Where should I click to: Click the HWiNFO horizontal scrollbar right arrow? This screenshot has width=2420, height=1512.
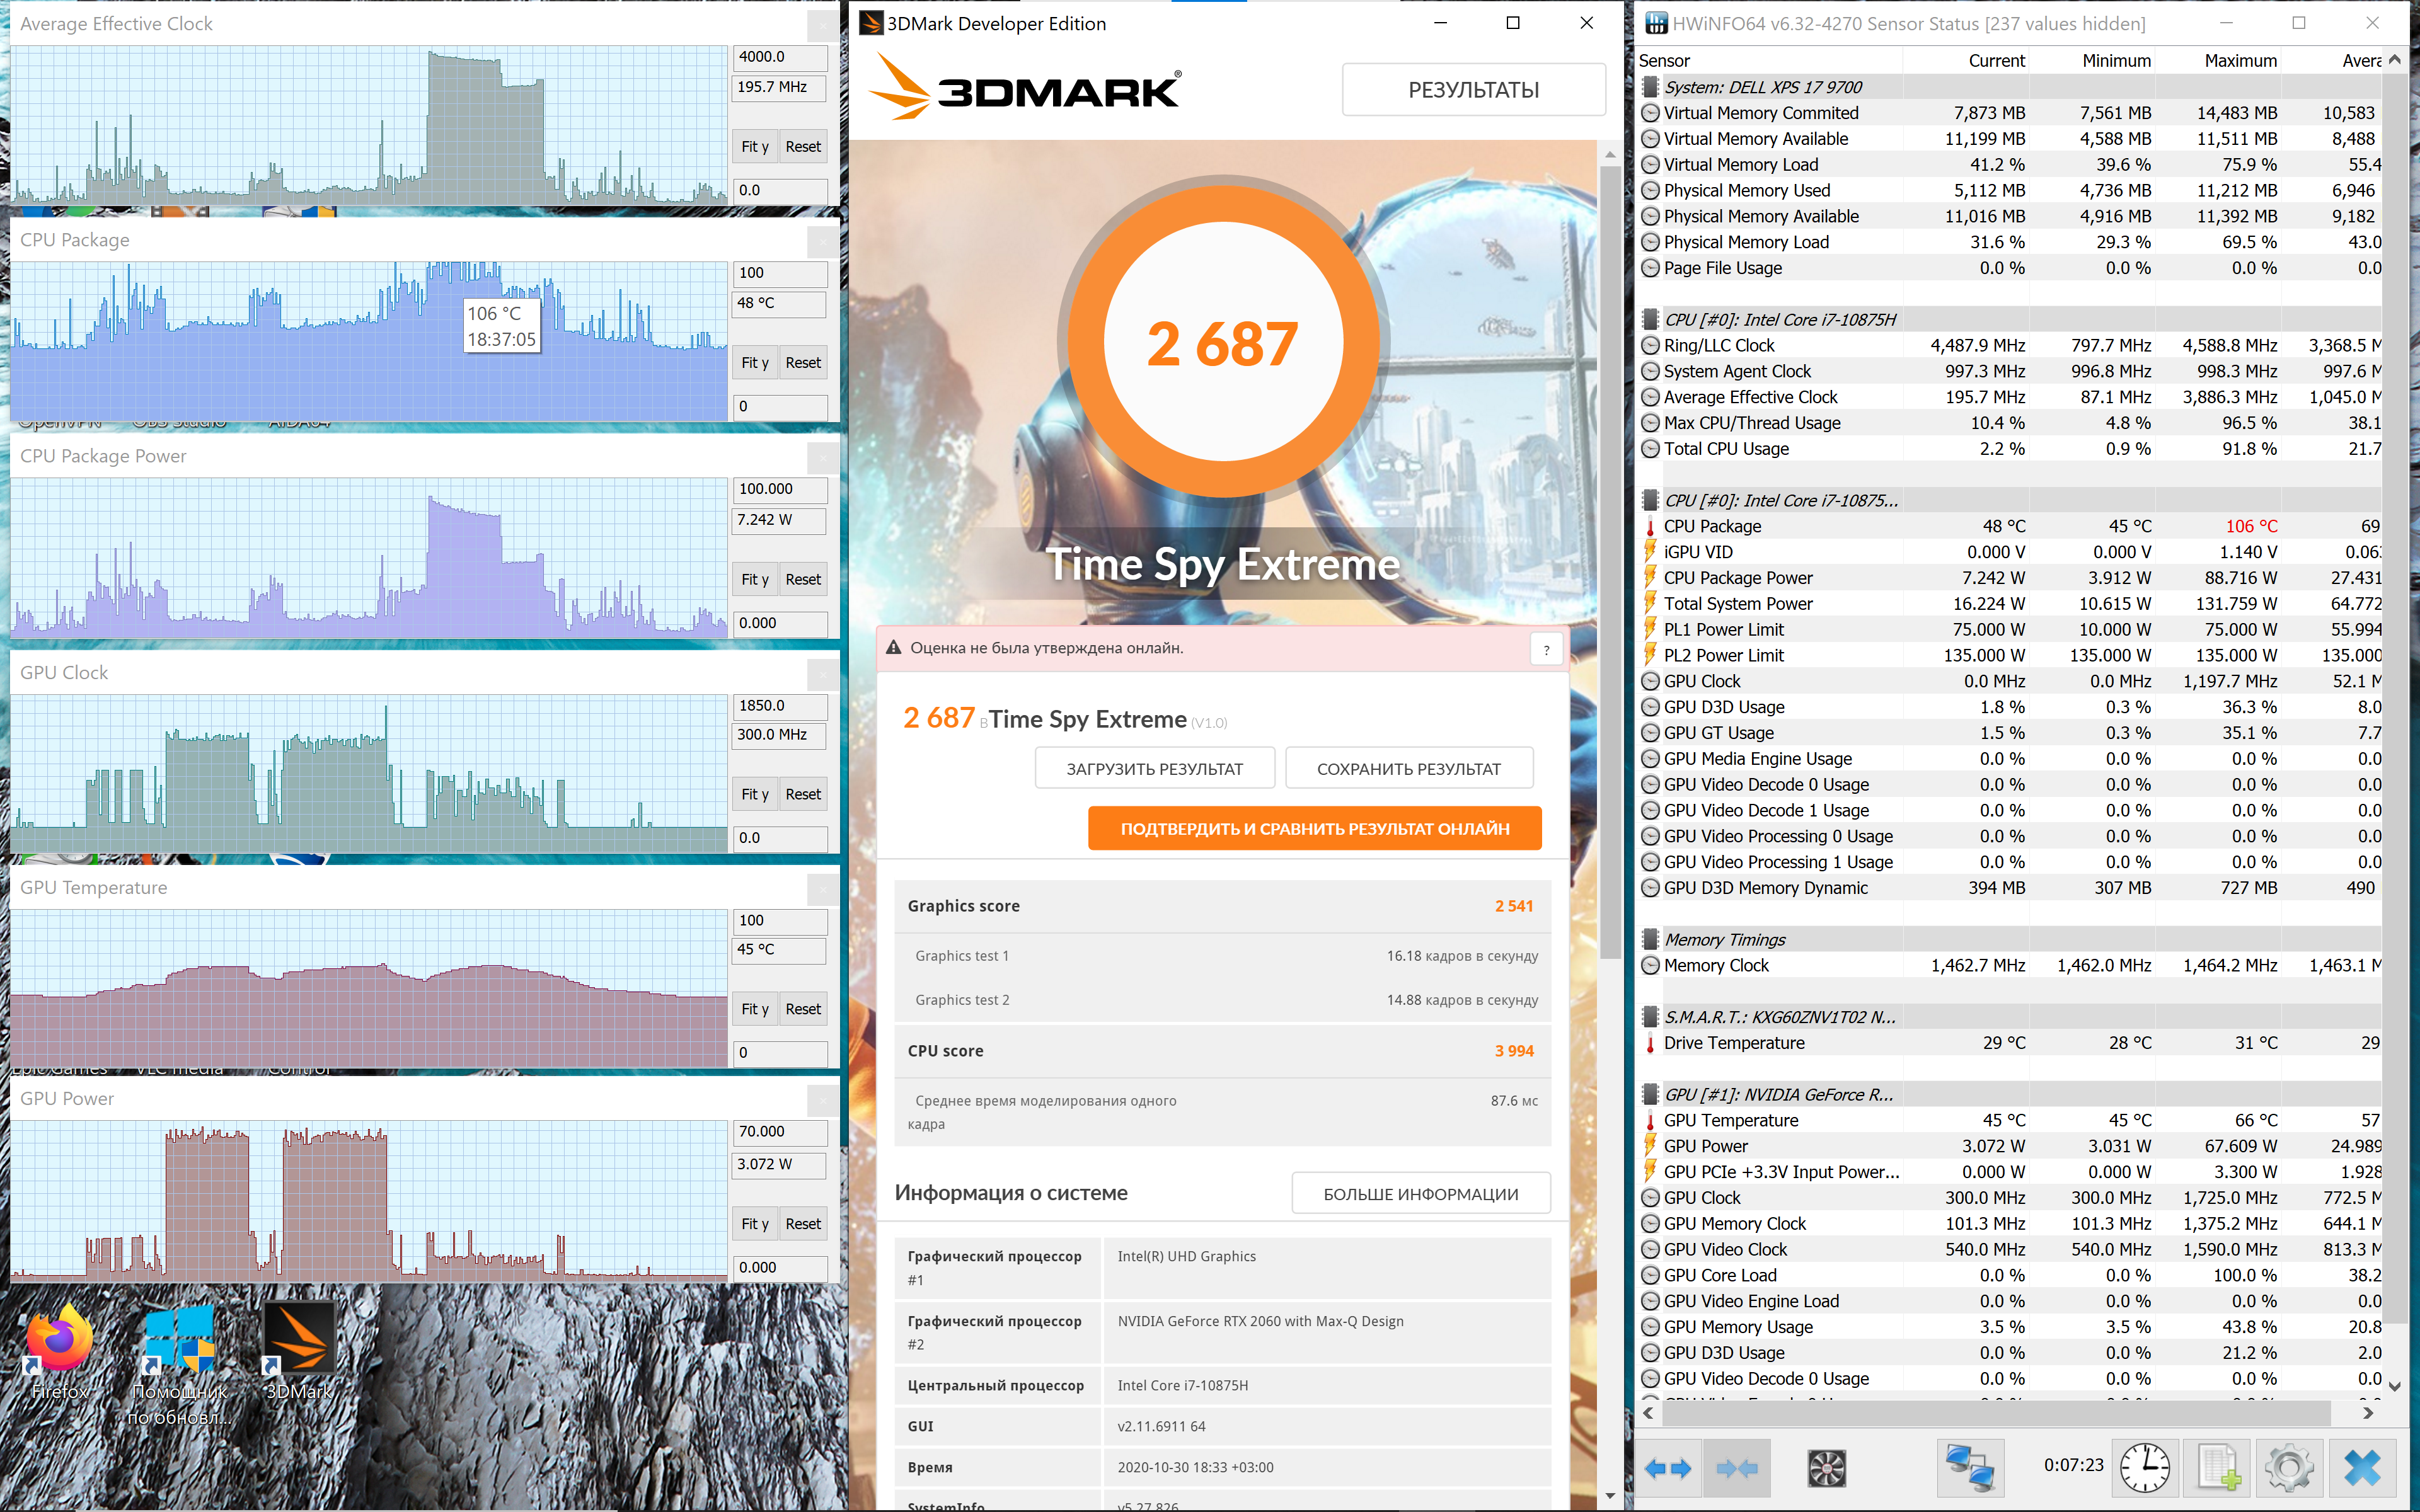[2367, 1413]
